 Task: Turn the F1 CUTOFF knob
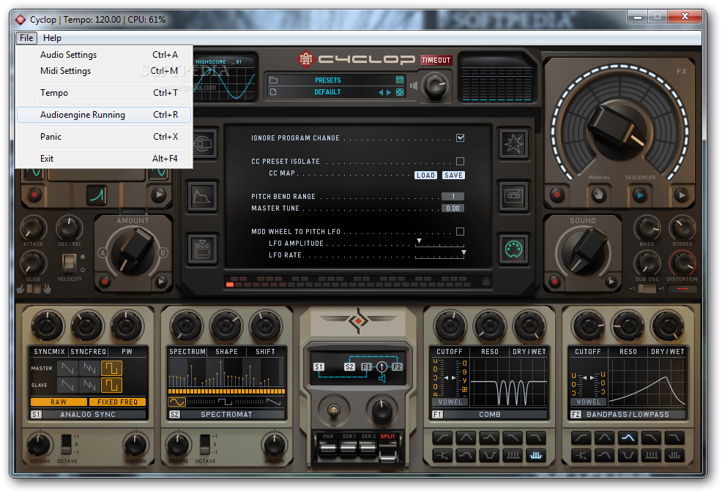point(450,325)
